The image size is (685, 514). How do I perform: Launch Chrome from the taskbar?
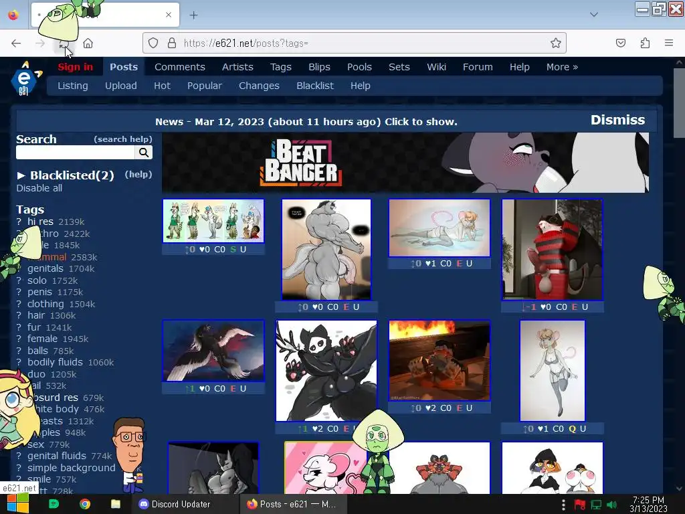[x=85, y=504]
